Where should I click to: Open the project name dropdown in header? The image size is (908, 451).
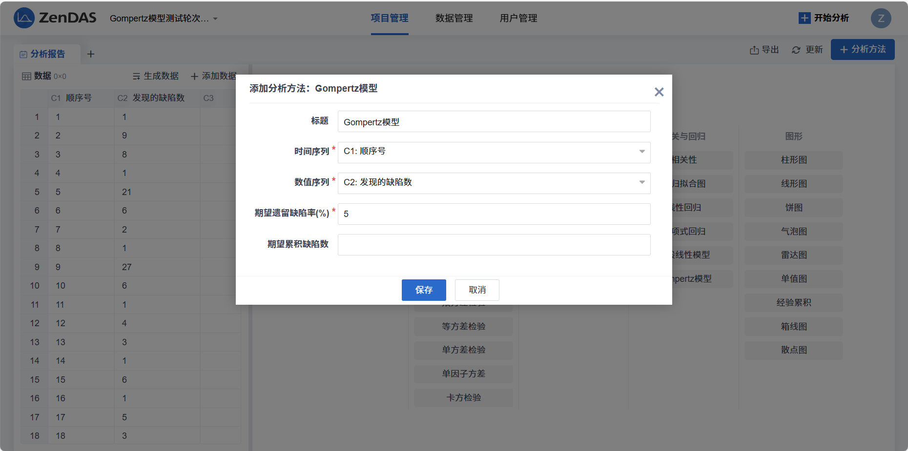click(215, 19)
